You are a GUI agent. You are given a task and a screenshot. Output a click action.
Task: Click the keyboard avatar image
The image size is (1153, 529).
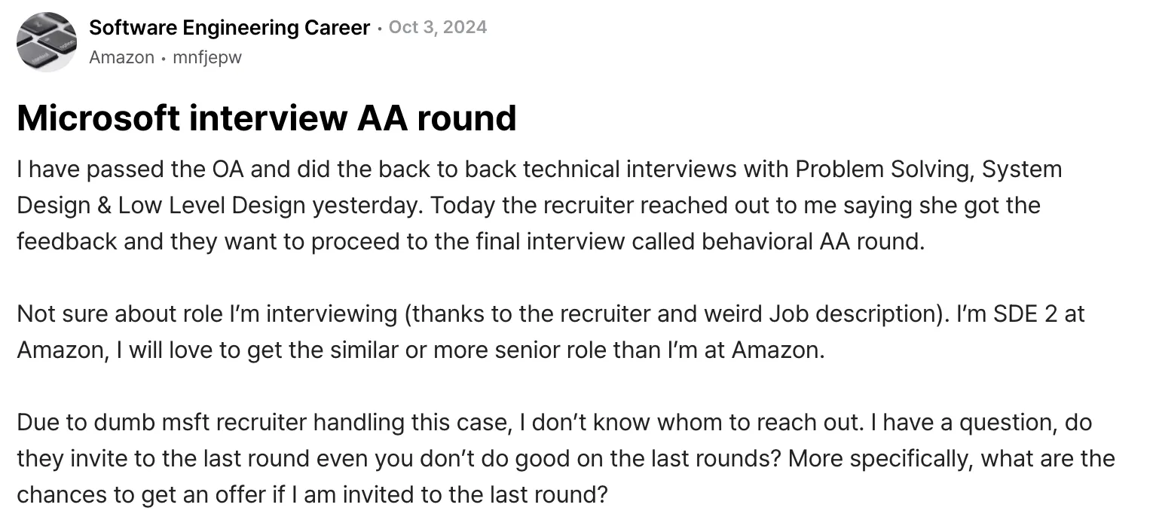pyautogui.click(x=47, y=42)
